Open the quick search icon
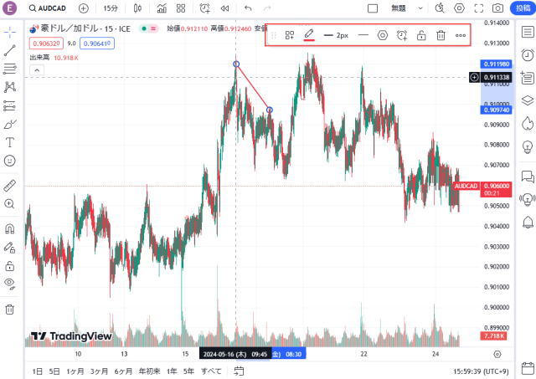Viewport: 536px width, 379px height. click(x=440, y=8)
